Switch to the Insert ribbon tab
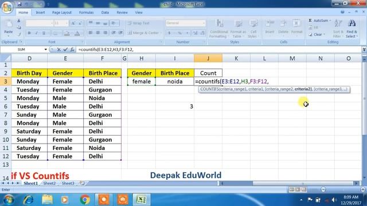The height and width of the screenshot is (206, 367). 40,13
